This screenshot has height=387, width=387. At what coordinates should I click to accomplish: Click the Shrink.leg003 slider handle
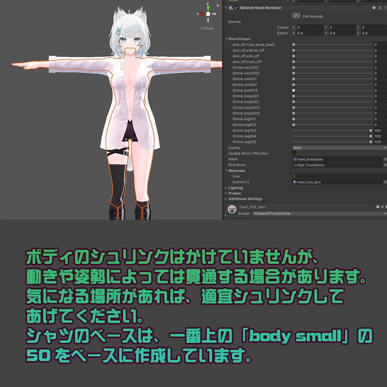click(371, 130)
